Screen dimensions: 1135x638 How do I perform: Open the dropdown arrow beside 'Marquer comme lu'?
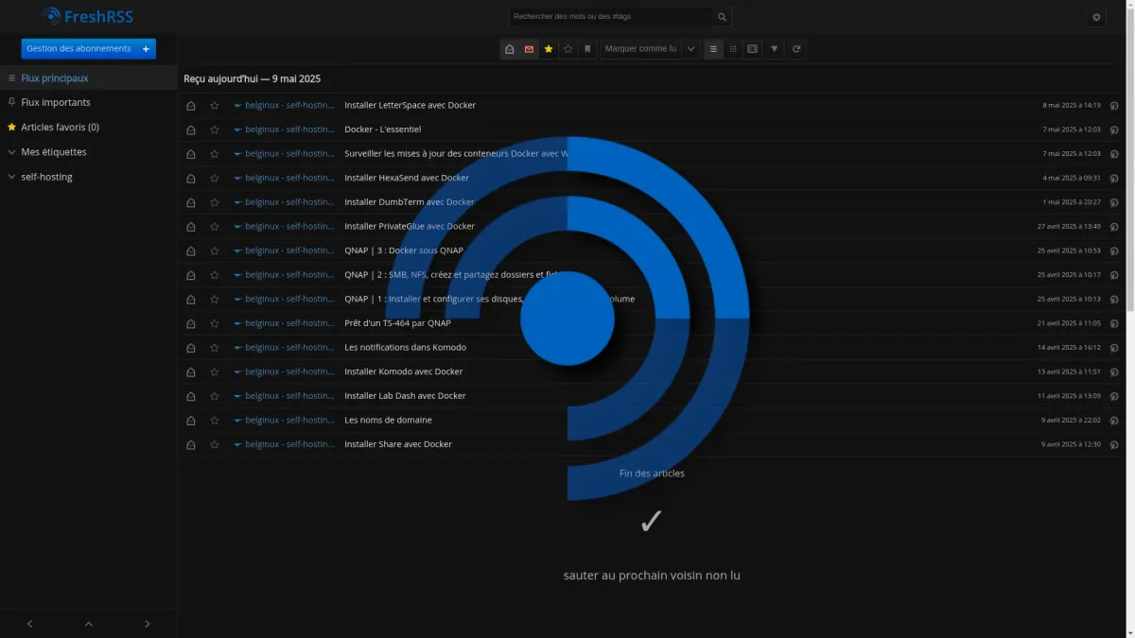pos(690,49)
